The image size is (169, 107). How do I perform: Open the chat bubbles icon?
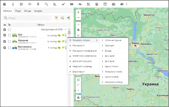(122, 4)
